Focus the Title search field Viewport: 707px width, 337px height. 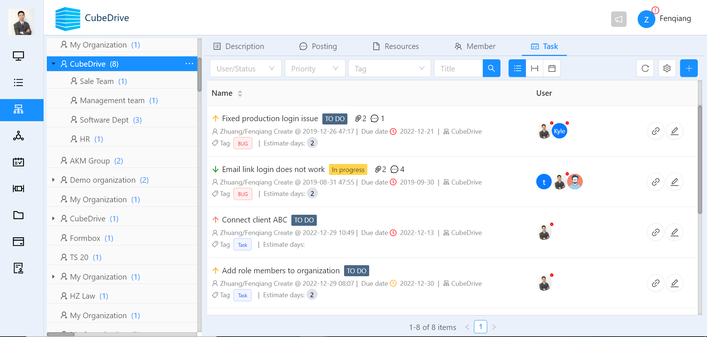[458, 68]
